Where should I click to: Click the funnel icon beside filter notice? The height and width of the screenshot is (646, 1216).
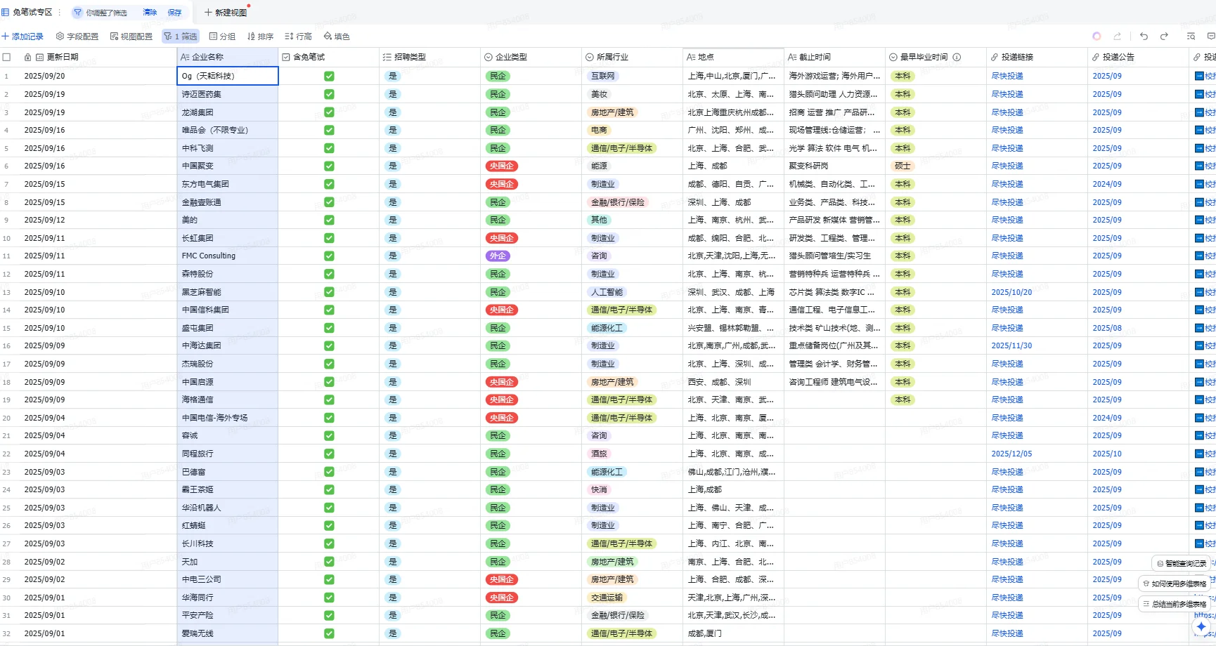77,13
